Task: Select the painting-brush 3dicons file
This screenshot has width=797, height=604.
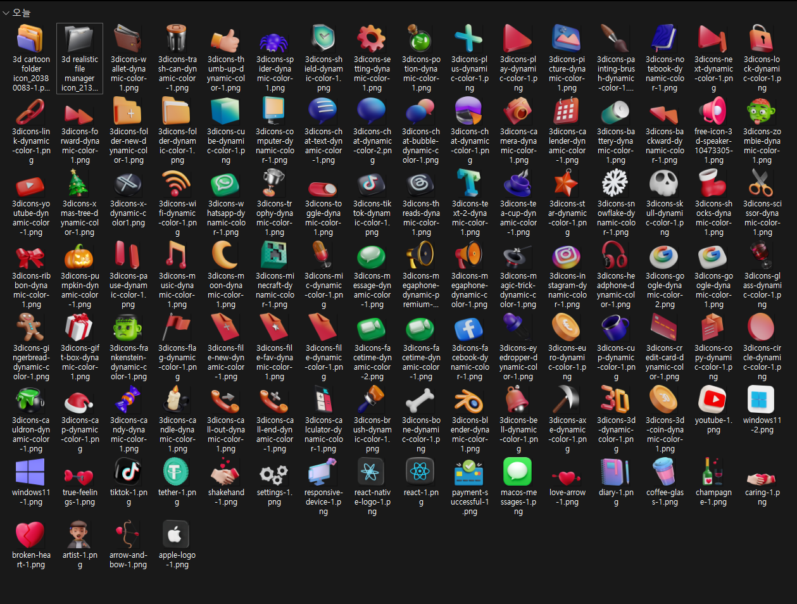Action: click(616, 58)
